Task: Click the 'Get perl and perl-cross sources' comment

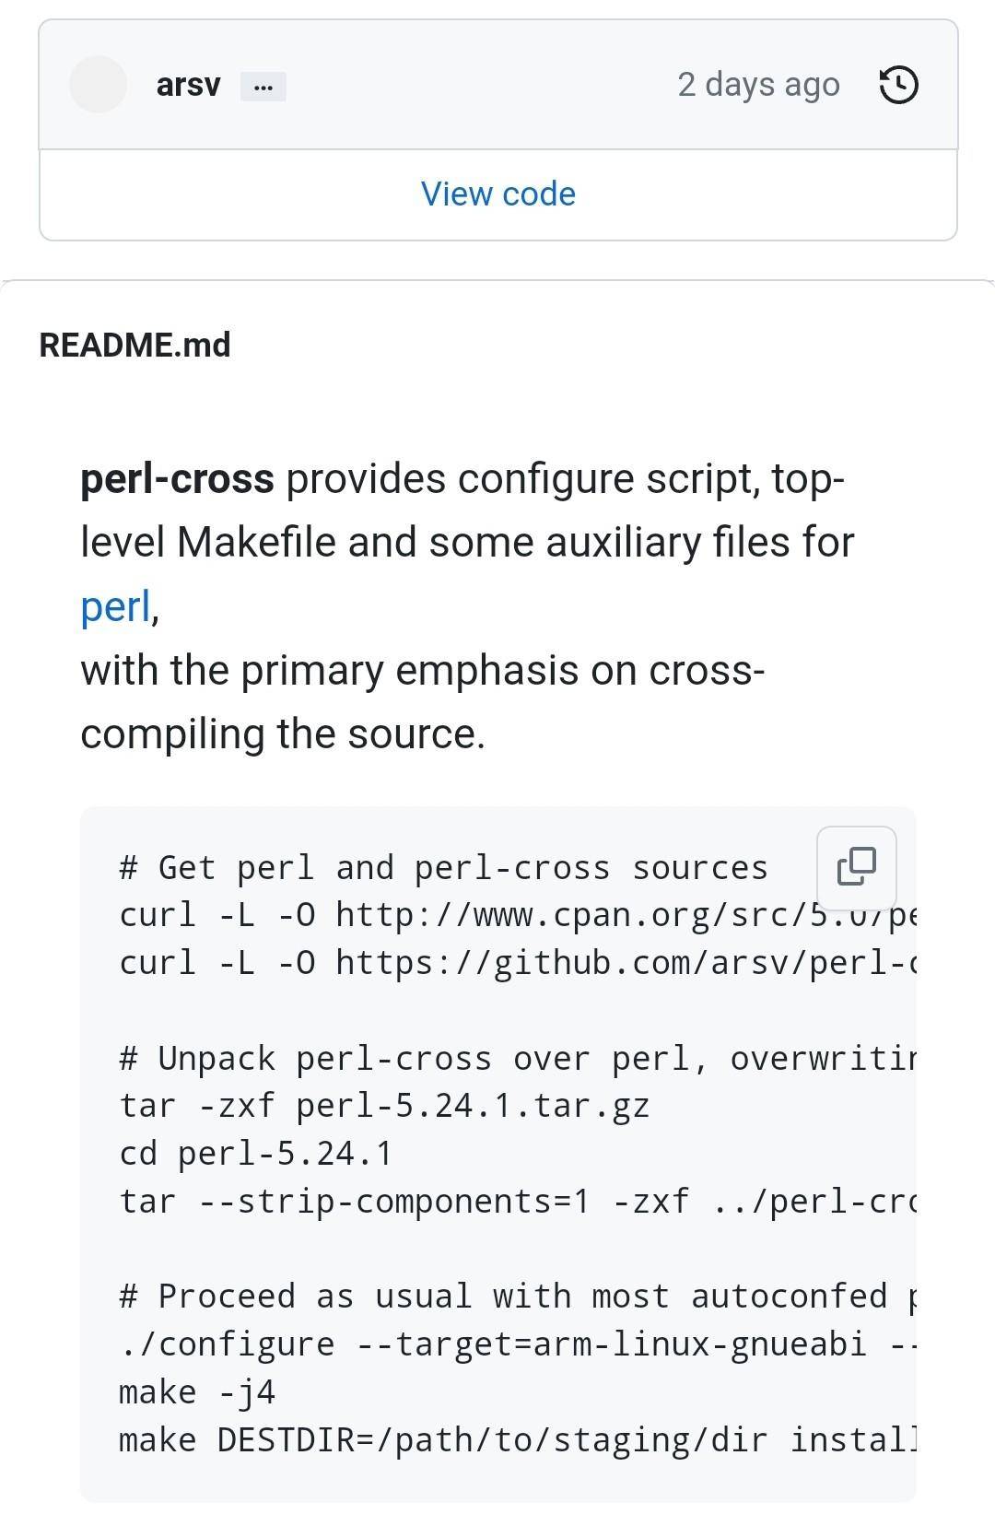Action: coord(443,868)
